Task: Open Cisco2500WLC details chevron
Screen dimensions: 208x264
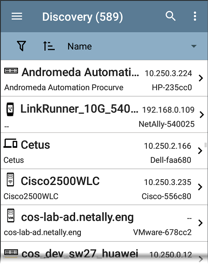Action: (x=200, y=187)
